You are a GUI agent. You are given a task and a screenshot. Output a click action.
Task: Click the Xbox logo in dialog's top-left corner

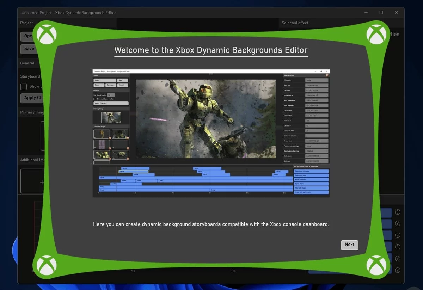47,35
